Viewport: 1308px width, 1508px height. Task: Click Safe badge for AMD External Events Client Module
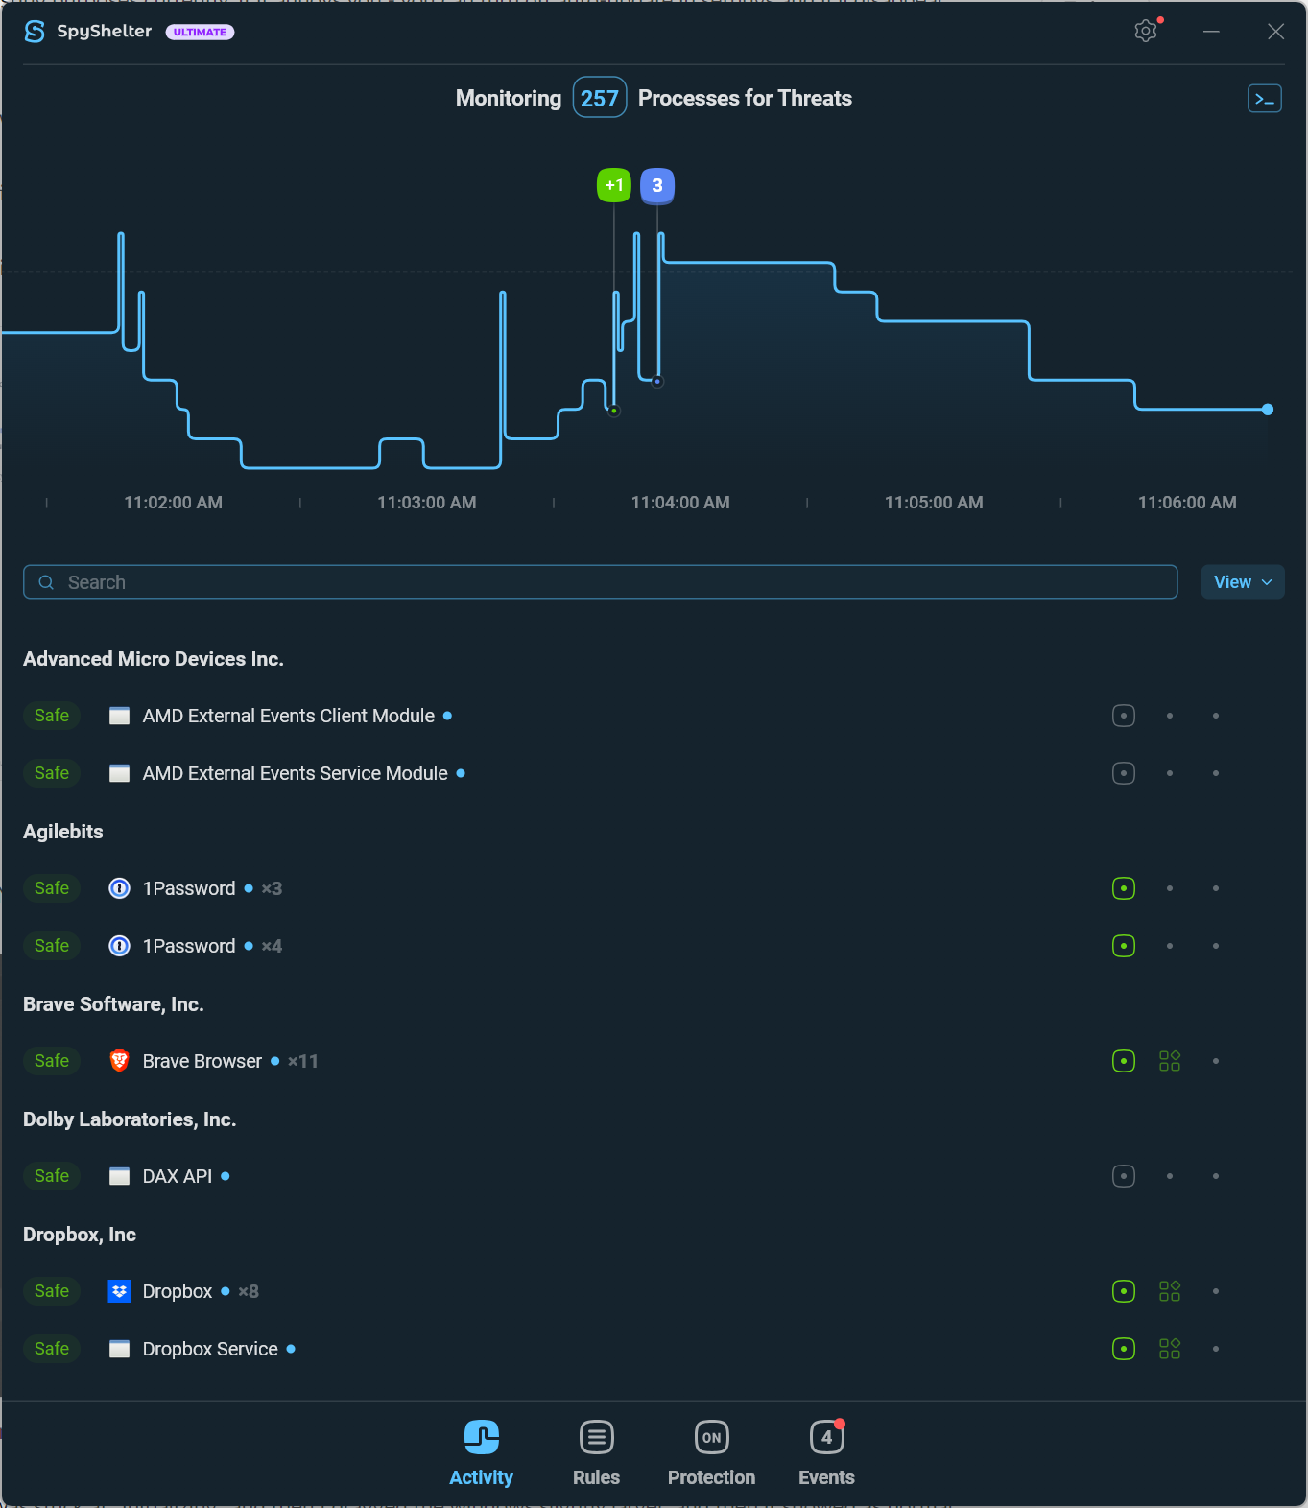click(x=52, y=716)
